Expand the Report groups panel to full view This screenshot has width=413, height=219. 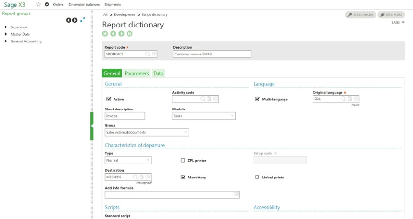83,20
